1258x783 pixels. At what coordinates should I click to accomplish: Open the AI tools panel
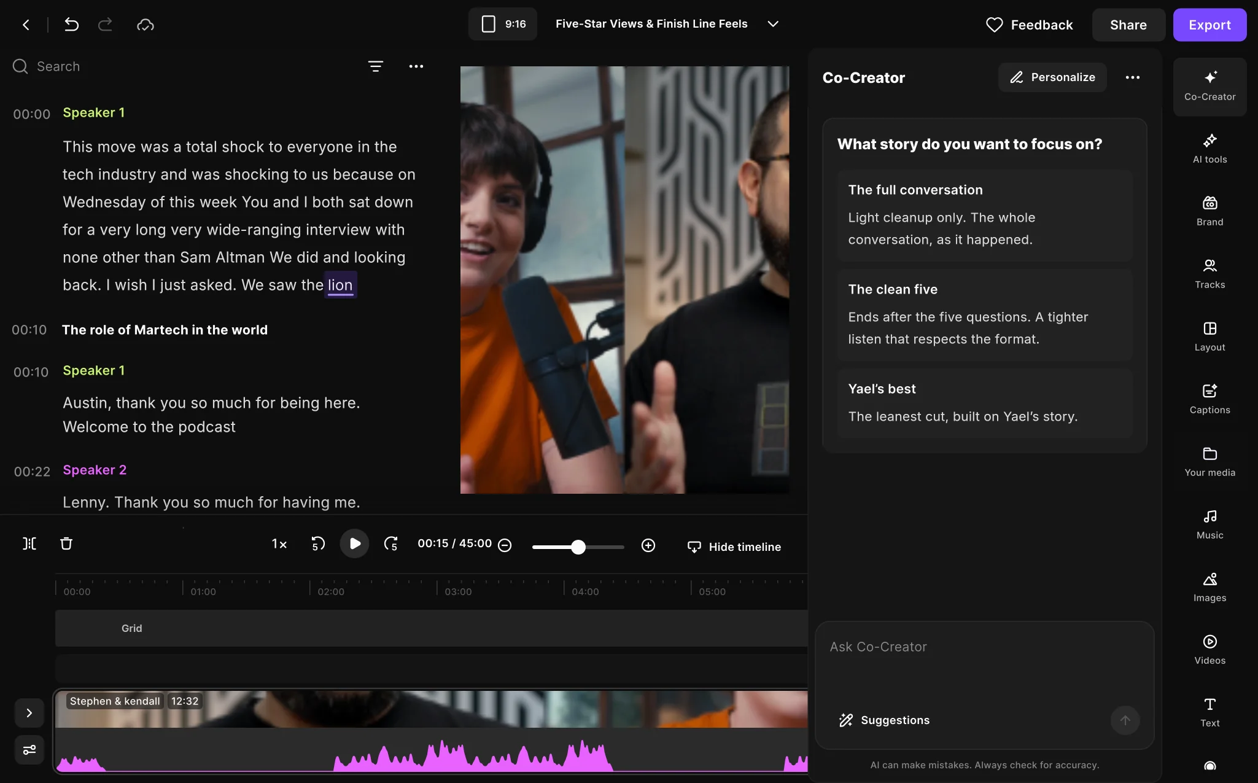click(x=1209, y=149)
